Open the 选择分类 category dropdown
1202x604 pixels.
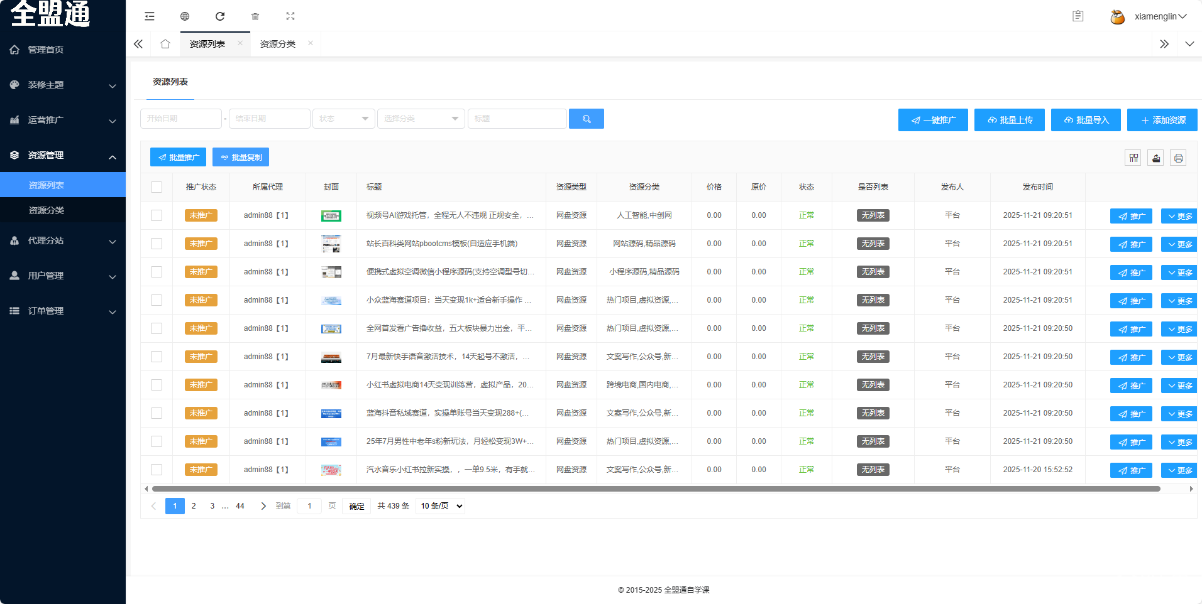coord(421,119)
